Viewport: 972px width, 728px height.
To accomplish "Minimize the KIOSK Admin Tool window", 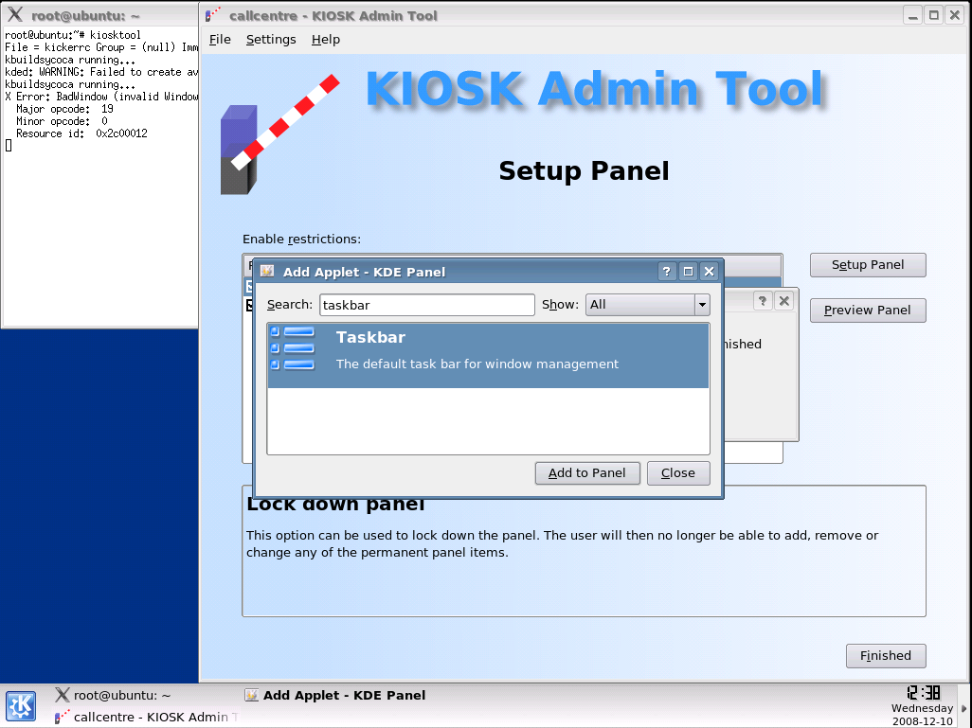I will point(912,15).
